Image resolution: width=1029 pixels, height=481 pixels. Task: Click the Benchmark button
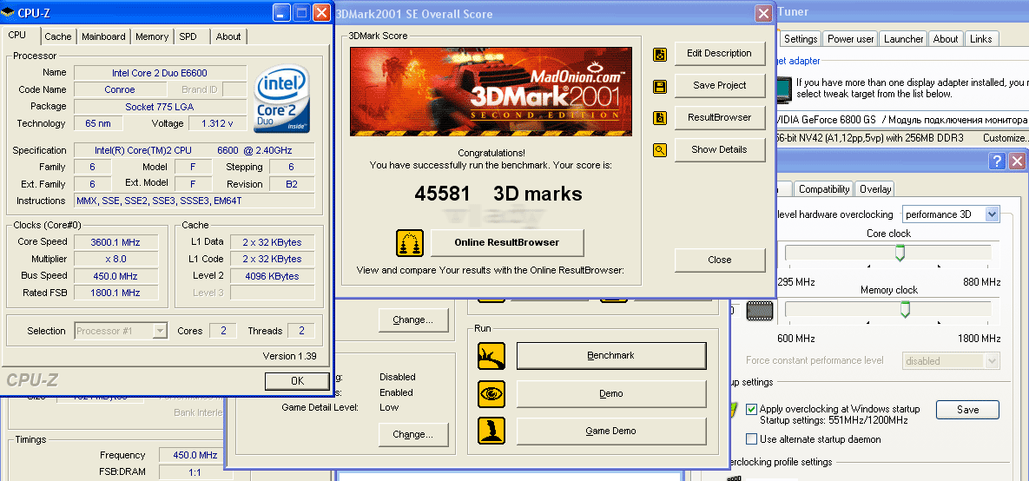click(611, 356)
